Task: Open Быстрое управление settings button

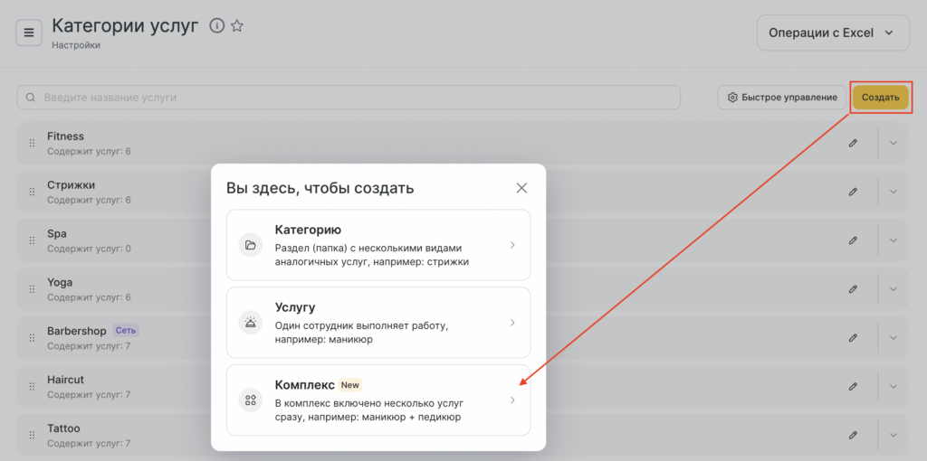Action: tap(782, 97)
